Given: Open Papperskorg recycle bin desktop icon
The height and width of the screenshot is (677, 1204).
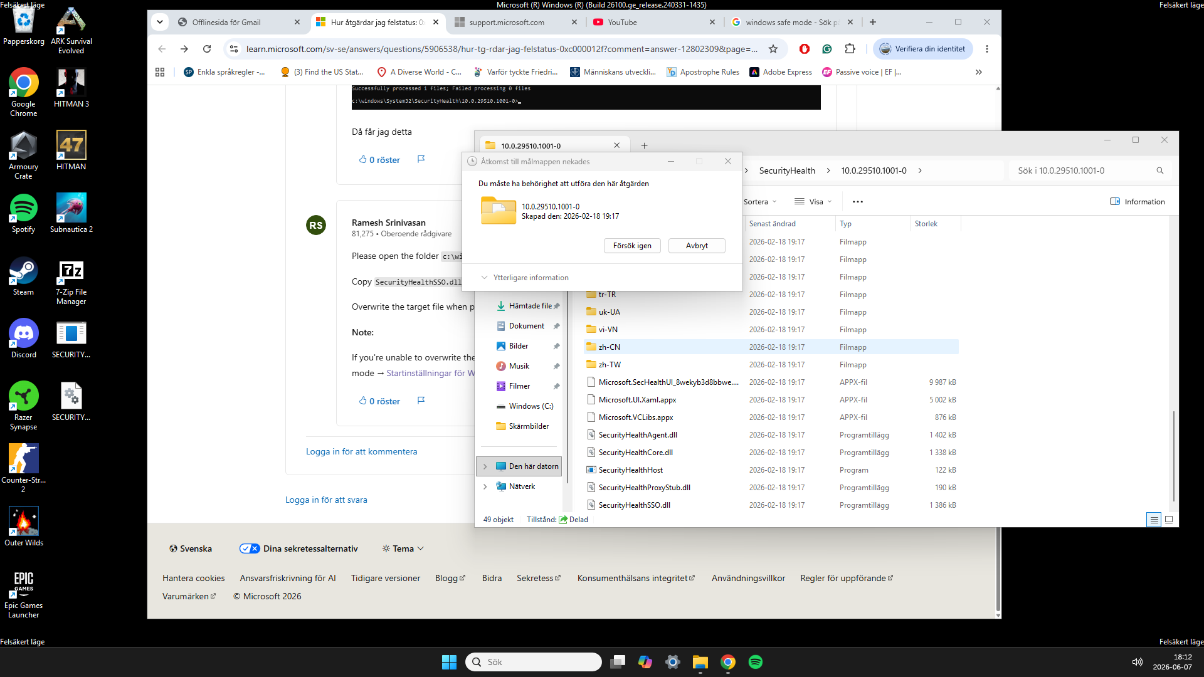Looking at the screenshot, I should (x=24, y=25).
